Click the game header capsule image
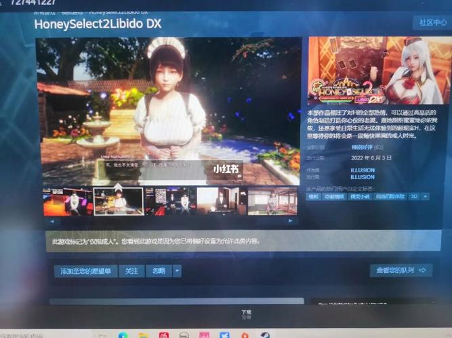 point(380,71)
